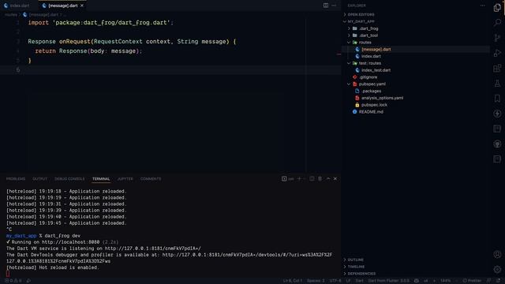Click the Dart from Flutter SDK version
This screenshot has height=284, width=505.
tap(388, 281)
